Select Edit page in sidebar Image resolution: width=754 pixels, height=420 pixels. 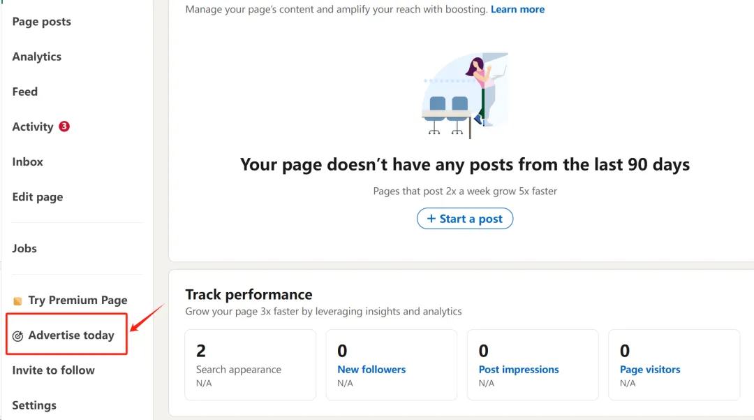(x=38, y=197)
